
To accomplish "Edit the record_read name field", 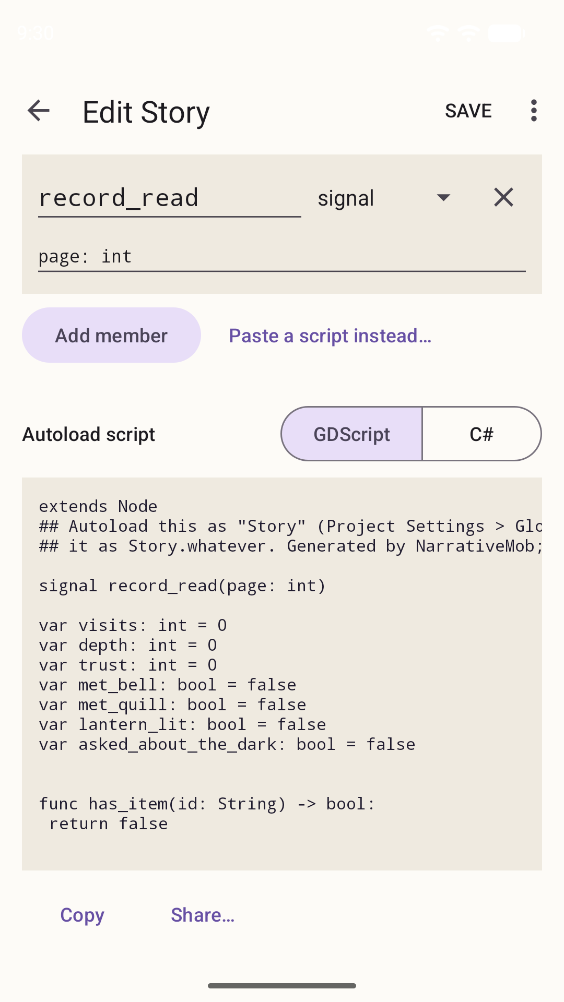I will pos(170,198).
